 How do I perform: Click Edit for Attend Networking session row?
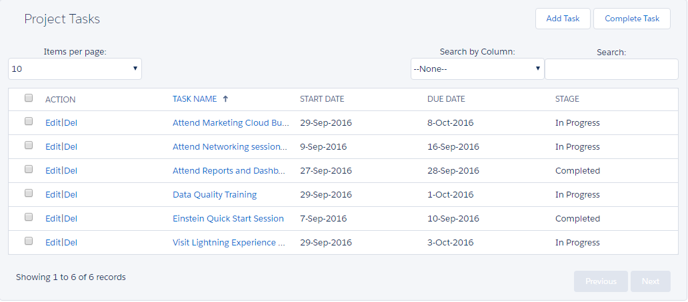pos(53,147)
